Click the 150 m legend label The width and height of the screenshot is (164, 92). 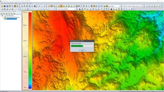coord(25,25)
